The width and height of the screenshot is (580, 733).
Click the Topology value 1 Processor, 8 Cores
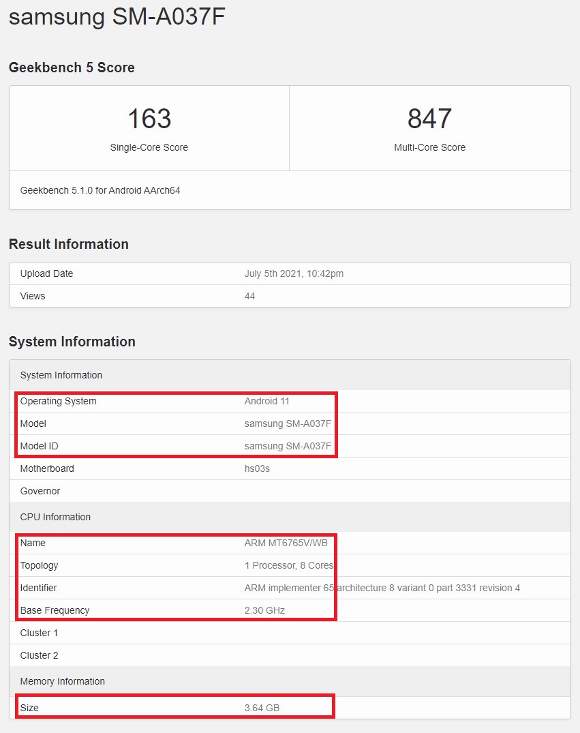[289, 565]
